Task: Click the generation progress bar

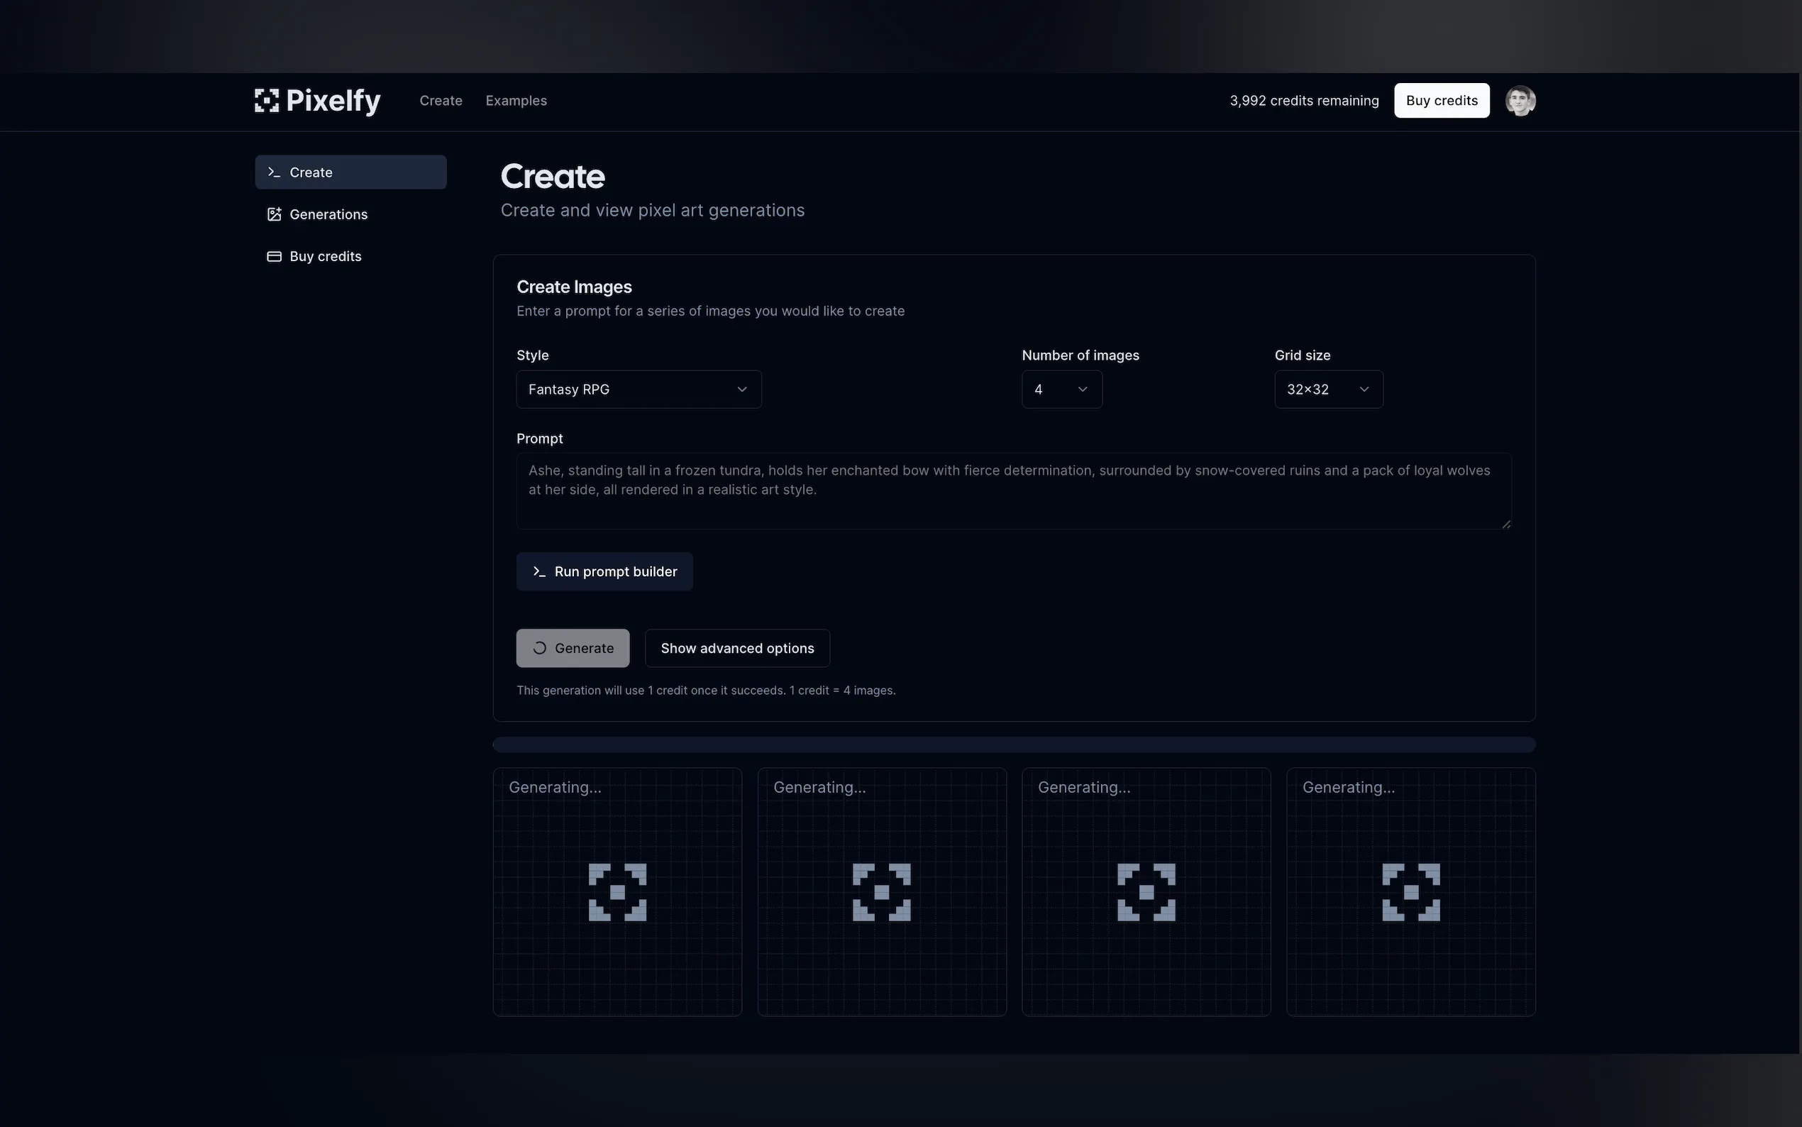Action: 1013,744
